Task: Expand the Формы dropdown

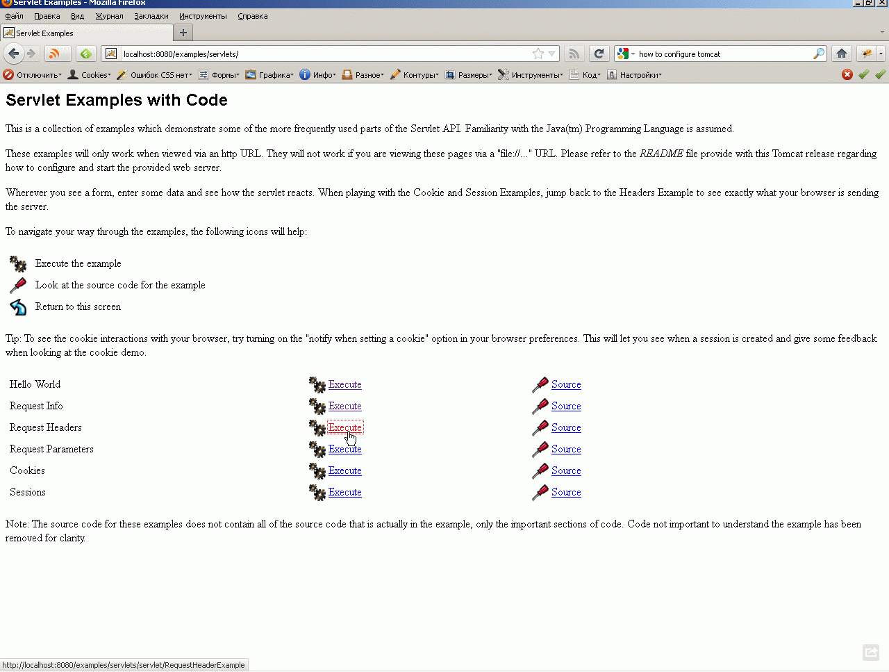Action: [219, 74]
